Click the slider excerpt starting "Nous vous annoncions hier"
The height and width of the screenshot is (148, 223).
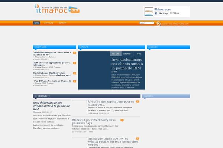click(127, 81)
